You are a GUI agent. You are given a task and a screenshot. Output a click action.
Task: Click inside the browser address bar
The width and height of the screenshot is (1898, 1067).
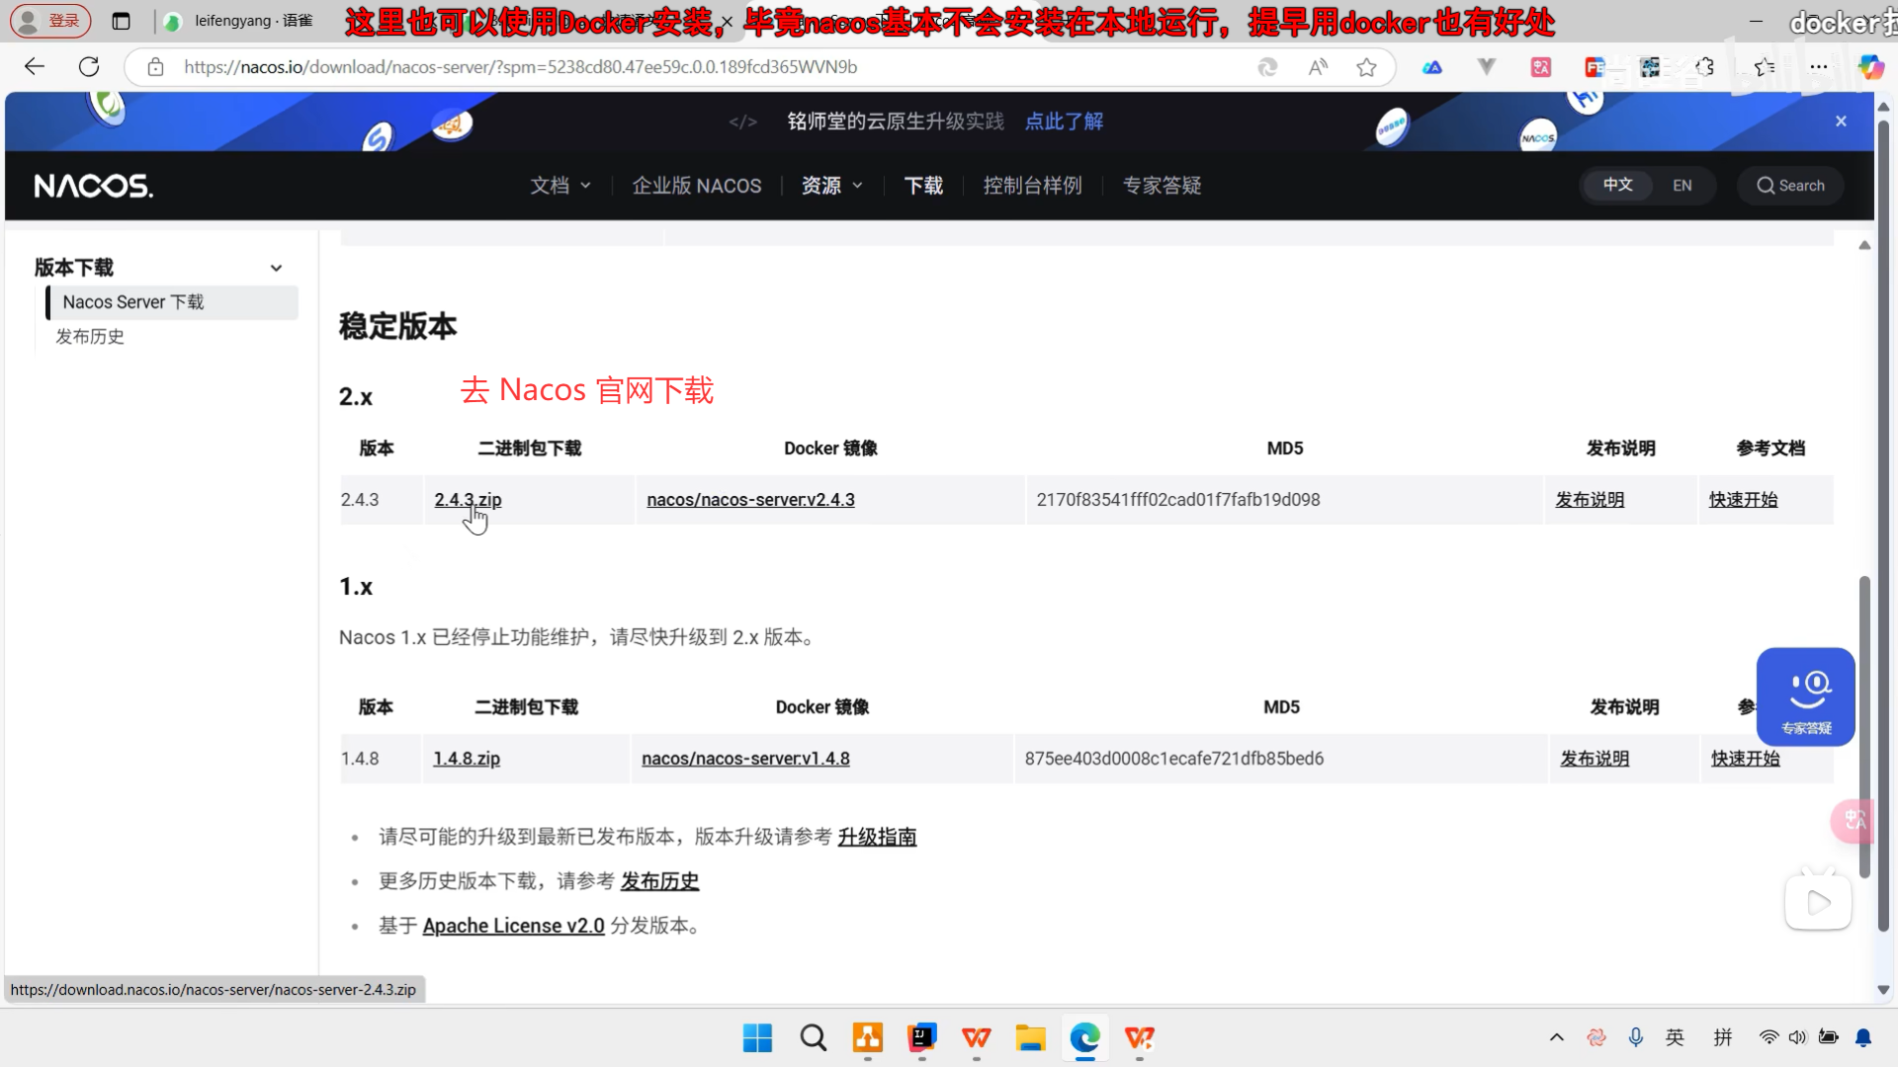point(692,66)
